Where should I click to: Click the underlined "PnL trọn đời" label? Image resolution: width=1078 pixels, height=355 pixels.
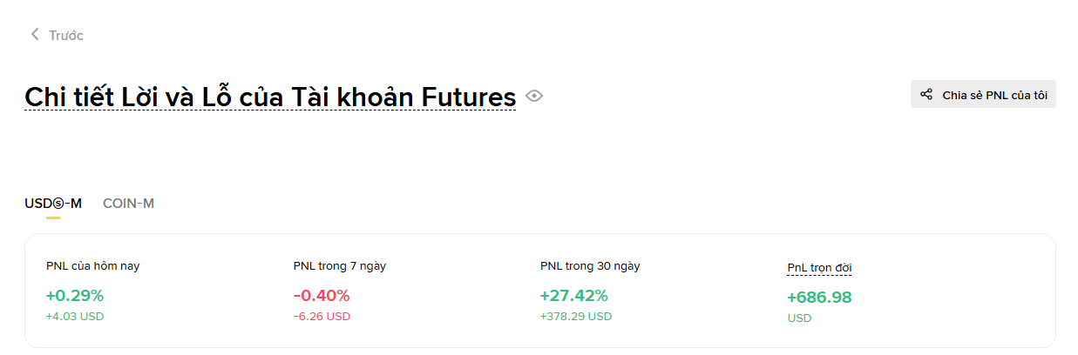point(818,268)
